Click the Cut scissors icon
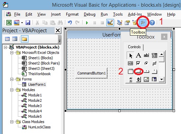Image resolution: width=181 pixels, height=134 pixels. pos(37,23)
